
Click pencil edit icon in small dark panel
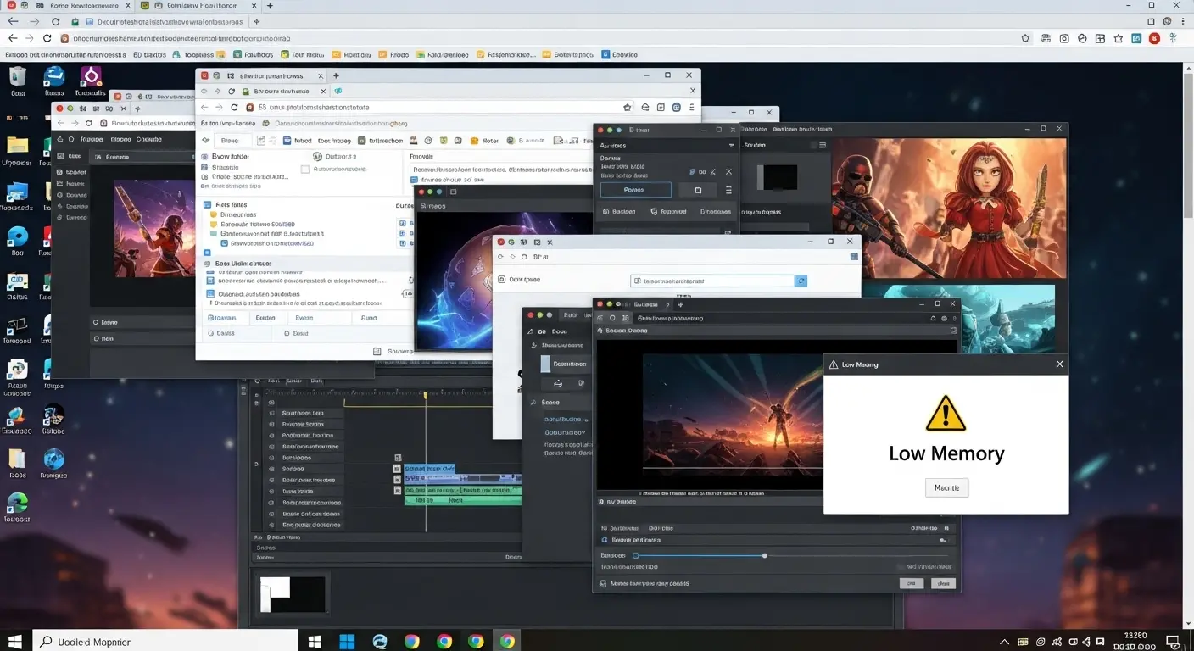click(713, 171)
